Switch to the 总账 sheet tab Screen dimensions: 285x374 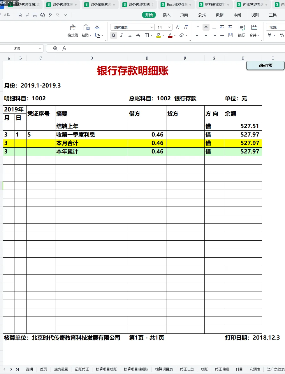tap(204, 369)
